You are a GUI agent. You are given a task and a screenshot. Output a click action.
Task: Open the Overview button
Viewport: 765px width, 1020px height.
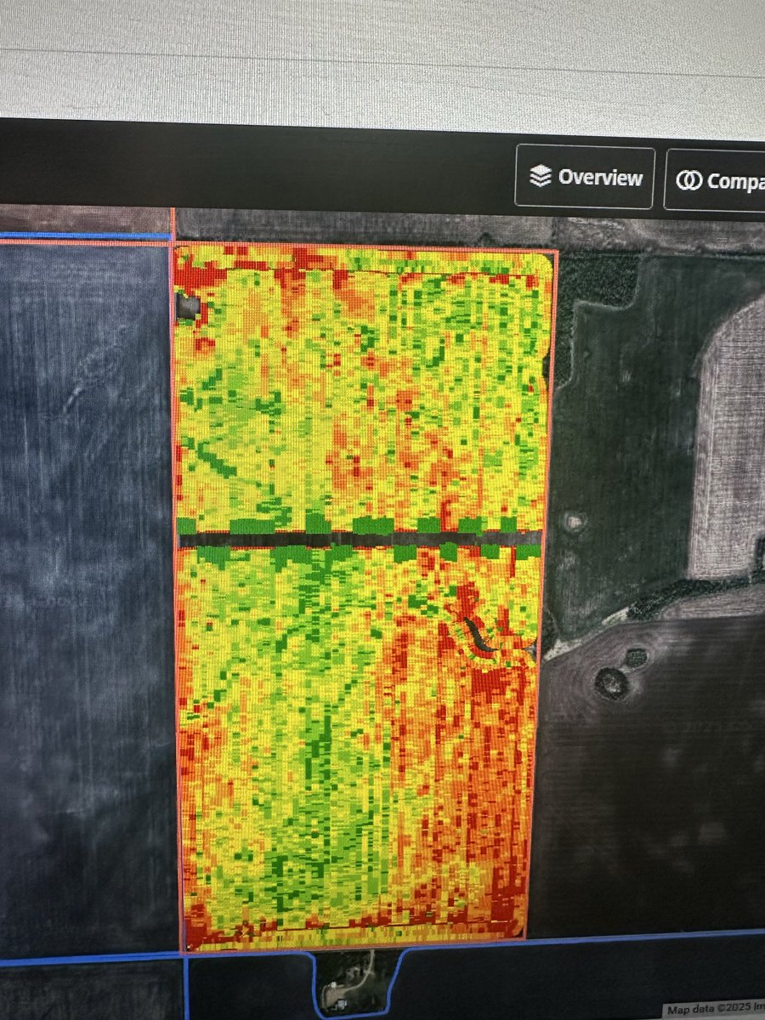(x=585, y=178)
